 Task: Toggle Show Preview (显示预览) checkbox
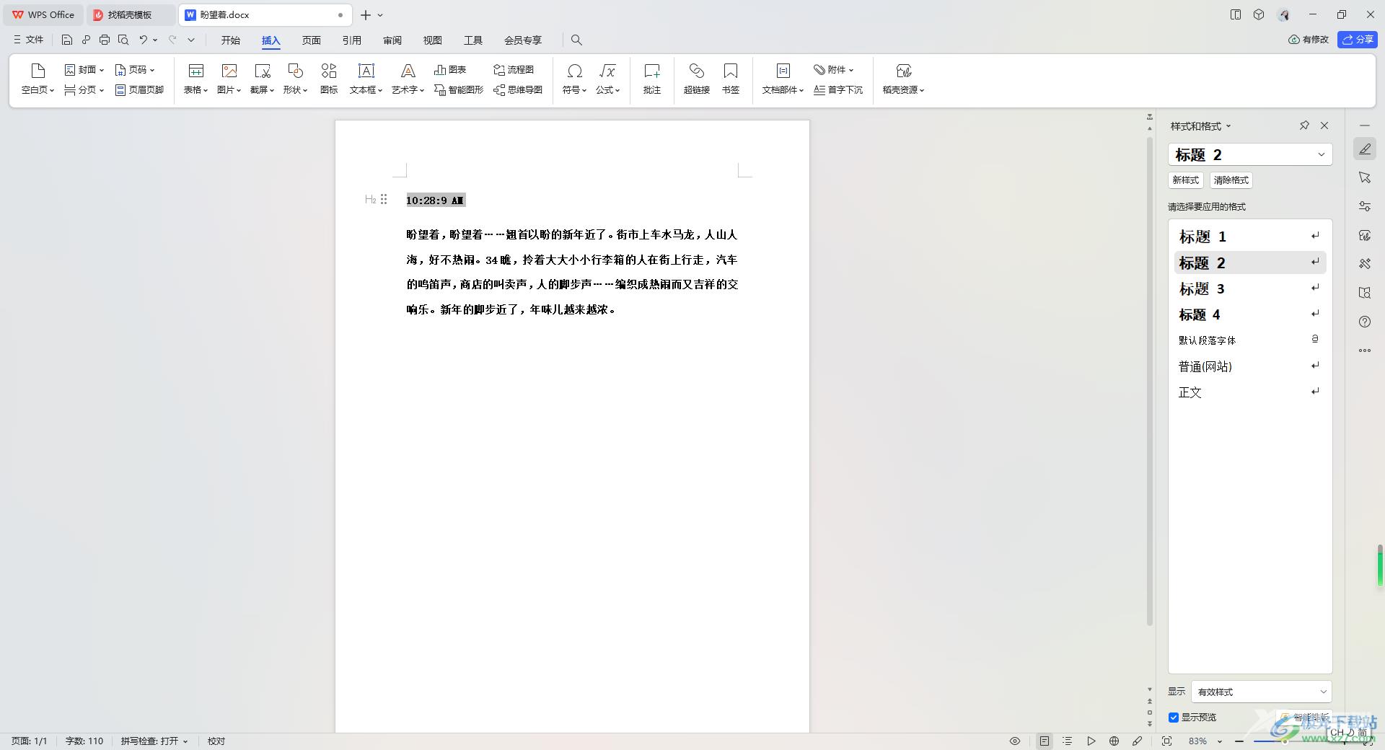tap(1174, 718)
